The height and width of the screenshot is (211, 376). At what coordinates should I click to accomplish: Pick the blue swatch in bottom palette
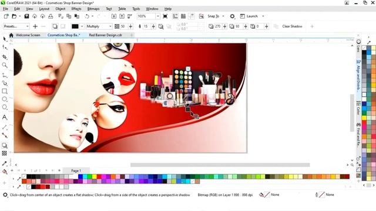pyautogui.click(x=80, y=176)
